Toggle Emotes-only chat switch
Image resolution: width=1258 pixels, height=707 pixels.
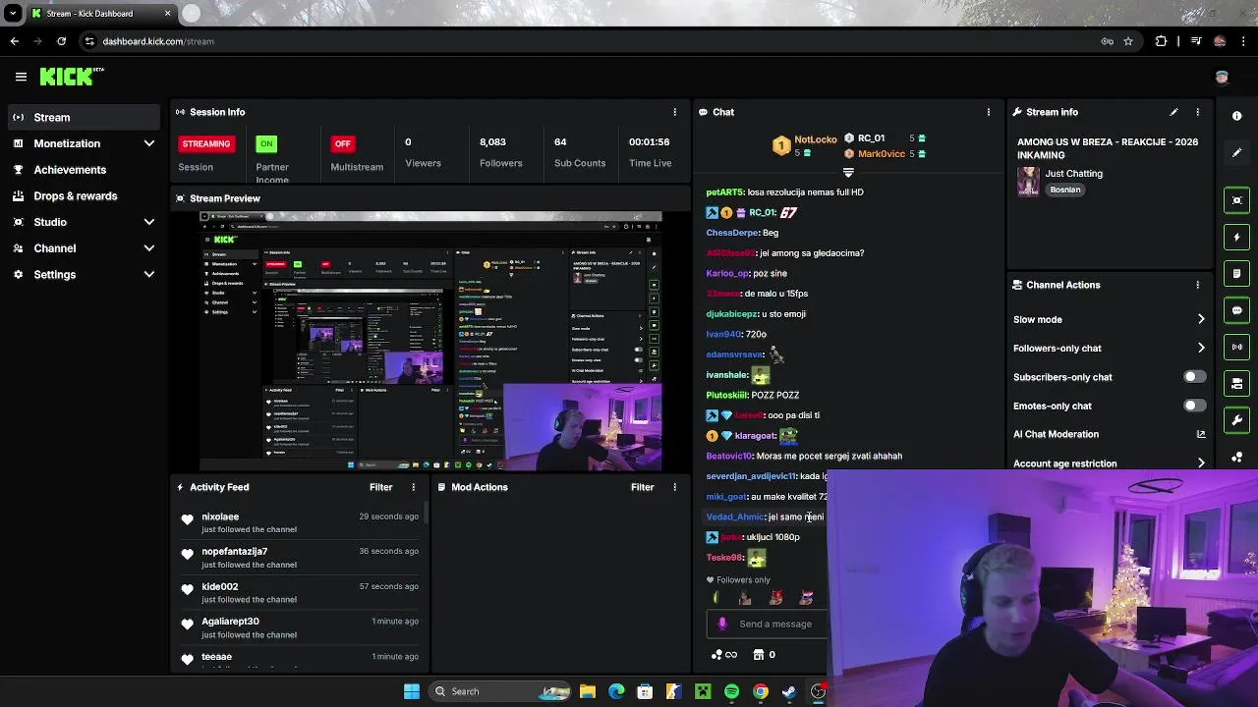[x=1194, y=406]
